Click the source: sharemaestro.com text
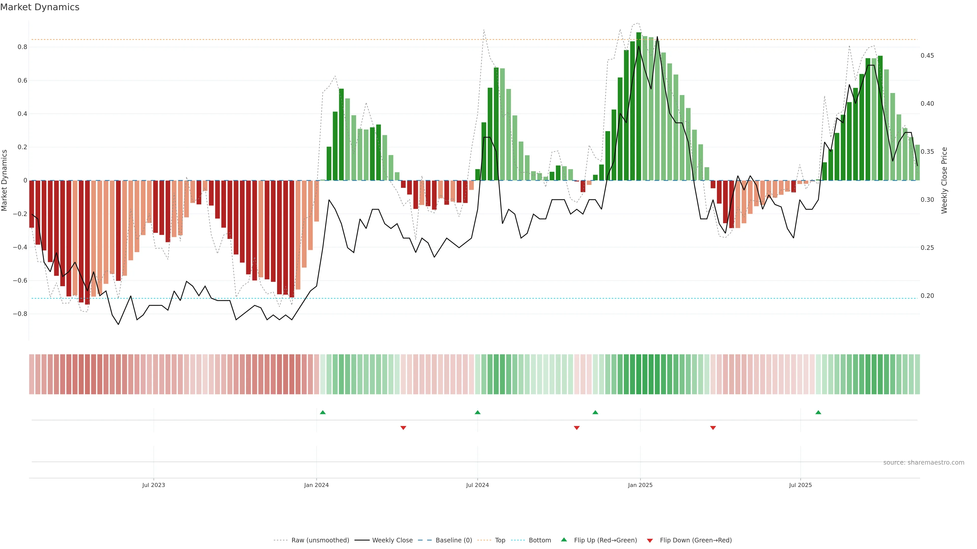The width and height of the screenshot is (977, 549). 924,463
